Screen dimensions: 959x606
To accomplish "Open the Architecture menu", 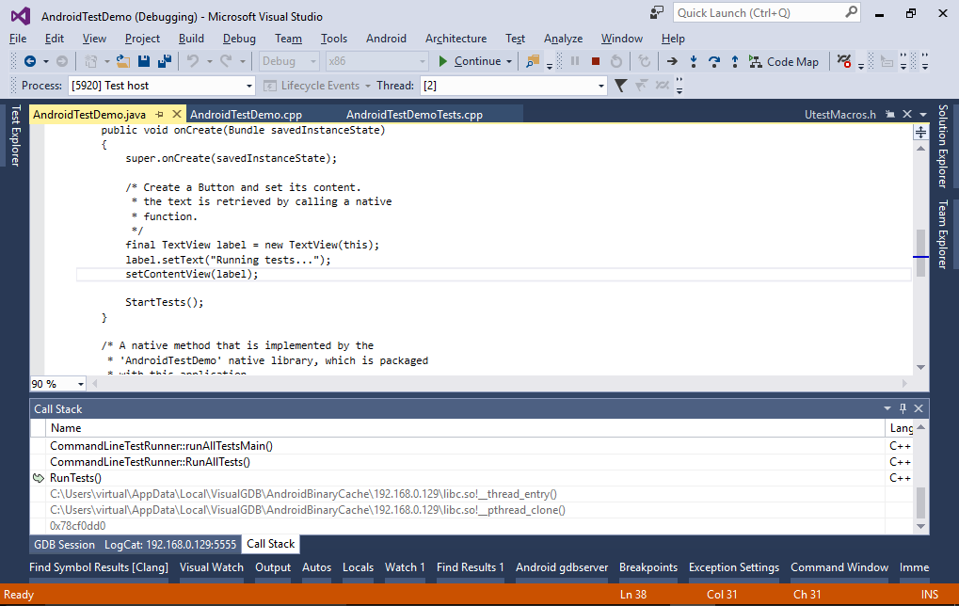I will (456, 39).
